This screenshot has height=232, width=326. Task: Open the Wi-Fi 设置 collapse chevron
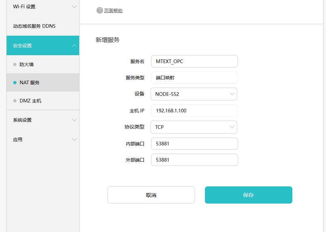point(74,6)
